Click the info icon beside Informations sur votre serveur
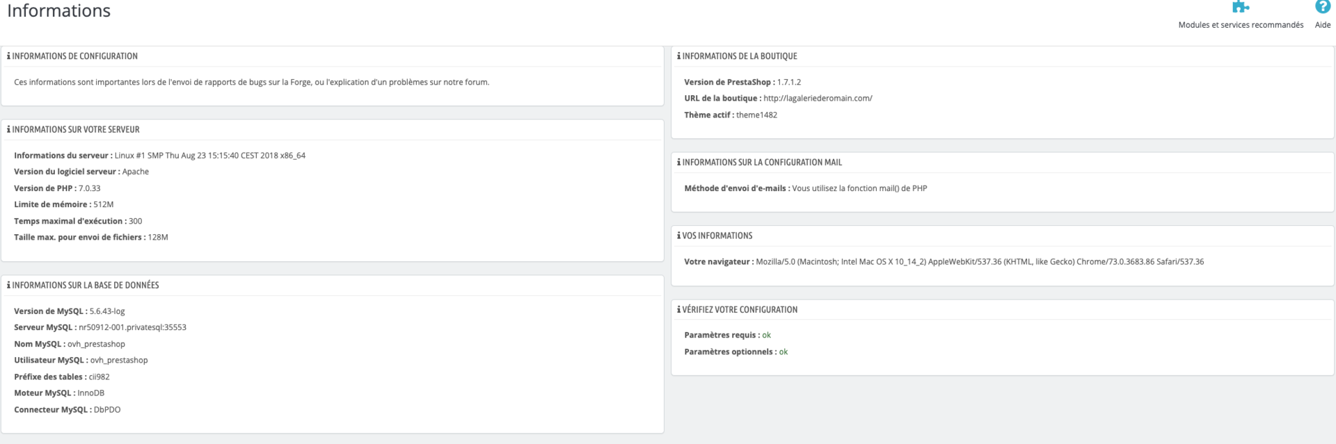1336x444 pixels. point(8,130)
